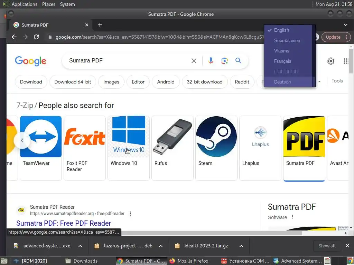Click the Download filter chip
This screenshot has height=265, width=354.
pos(31,82)
